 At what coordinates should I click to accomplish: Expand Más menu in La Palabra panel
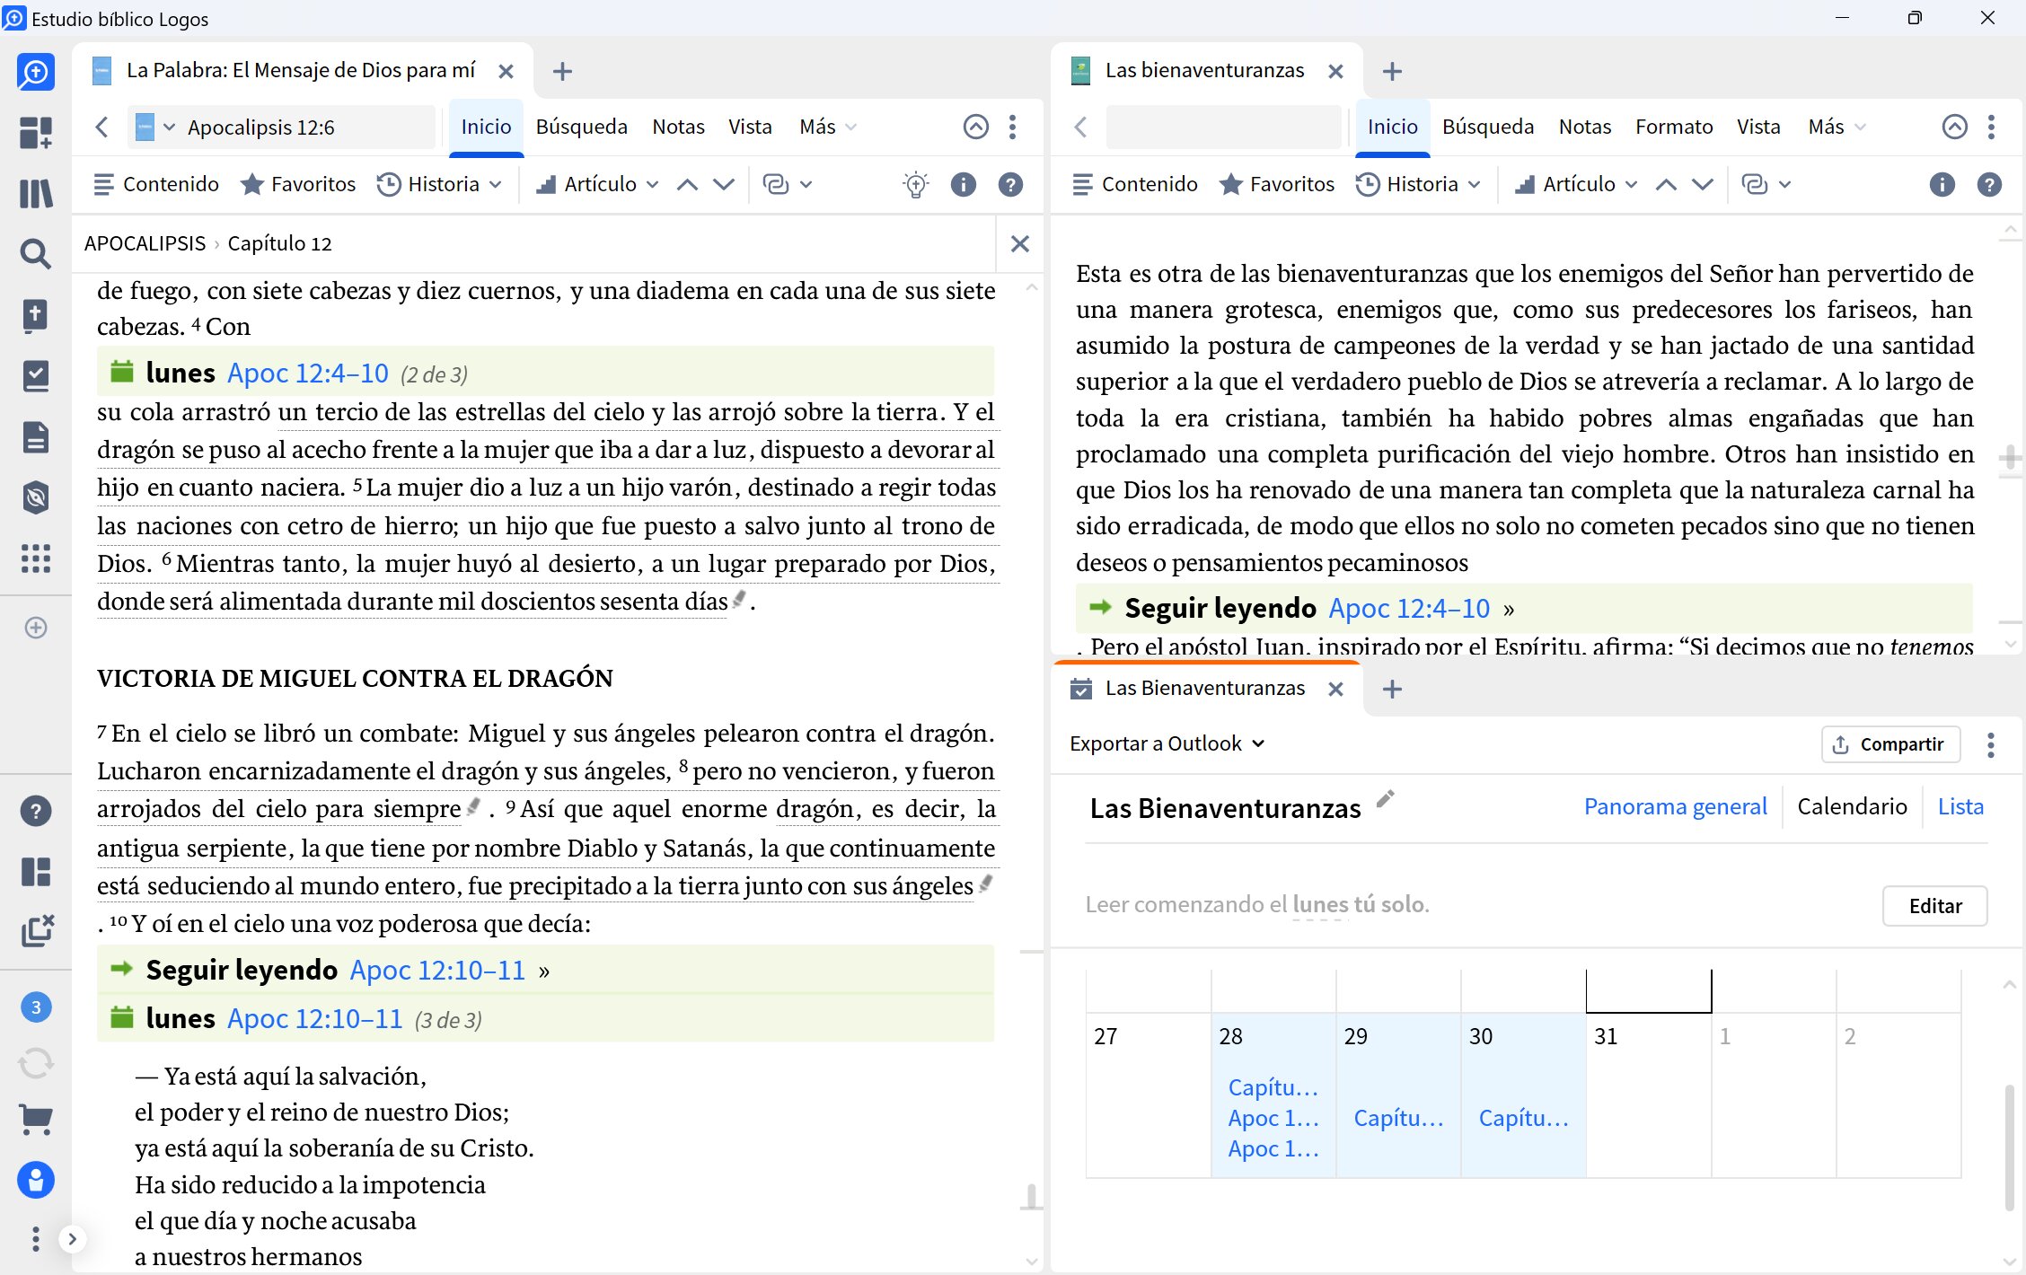coord(827,127)
